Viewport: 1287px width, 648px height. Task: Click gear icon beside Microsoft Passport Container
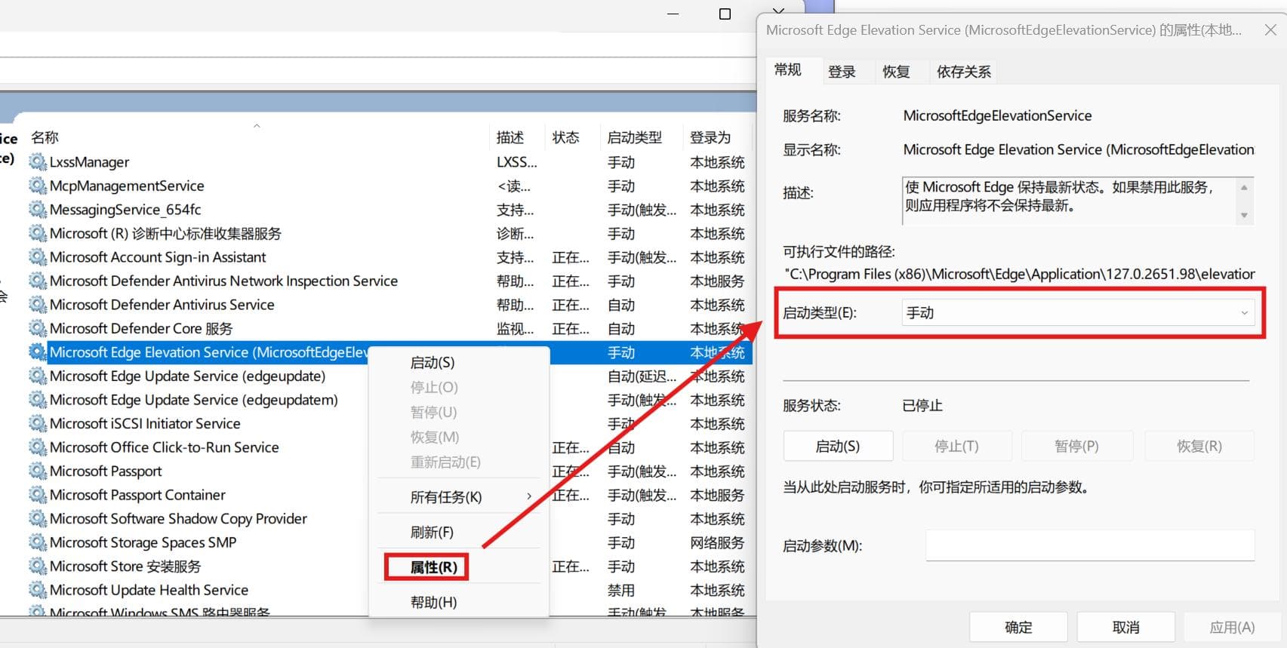[38, 494]
